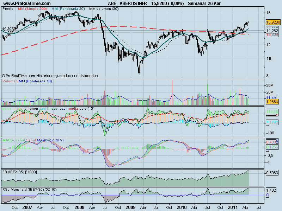Click the red 13,609 axis tag
Image resolution: width=282 pixels, height=211 pixels.
[272, 34]
